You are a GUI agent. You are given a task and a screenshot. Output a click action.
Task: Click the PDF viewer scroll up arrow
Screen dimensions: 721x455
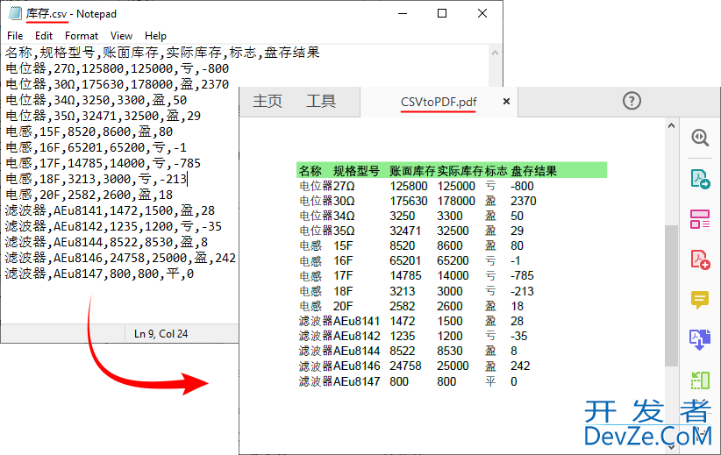coord(671,127)
